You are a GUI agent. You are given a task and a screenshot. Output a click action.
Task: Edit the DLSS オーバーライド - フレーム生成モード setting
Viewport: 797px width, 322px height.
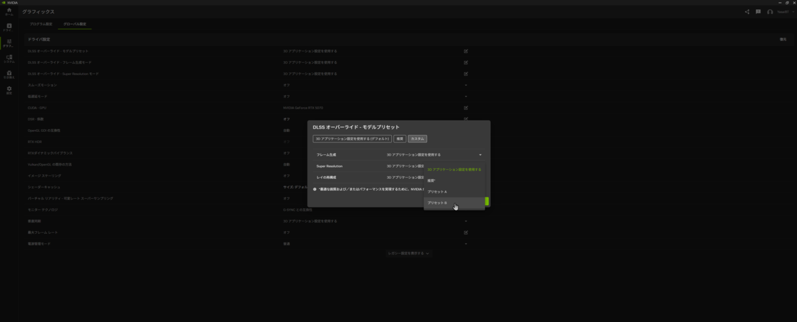466,62
